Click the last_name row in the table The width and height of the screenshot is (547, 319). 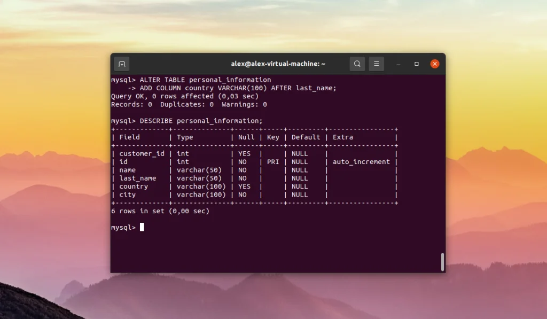tap(139, 178)
